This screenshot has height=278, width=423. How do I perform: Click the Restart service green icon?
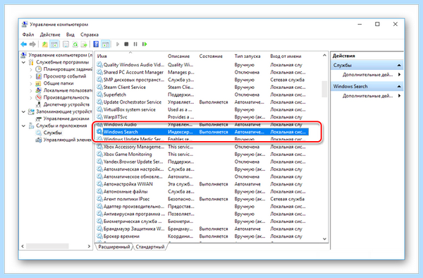coord(145,44)
